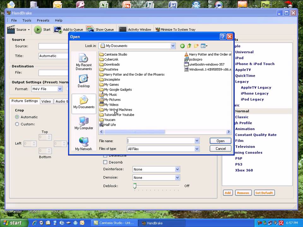Click the Show Queue icon
This screenshot has width=303, height=227.
point(90,30)
